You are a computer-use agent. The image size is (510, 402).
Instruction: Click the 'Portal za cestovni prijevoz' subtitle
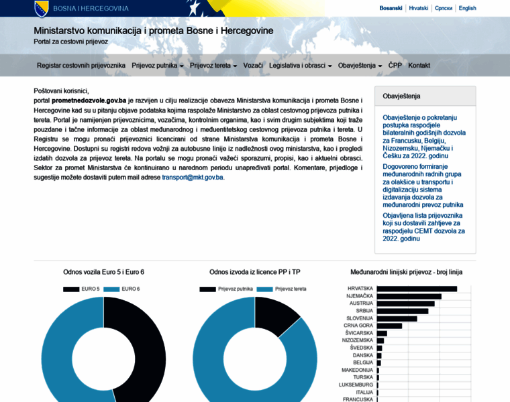click(x=71, y=42)
